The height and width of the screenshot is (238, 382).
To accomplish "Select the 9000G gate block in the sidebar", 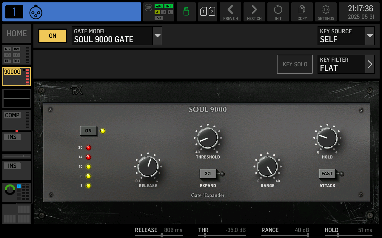I will (16, 76).
